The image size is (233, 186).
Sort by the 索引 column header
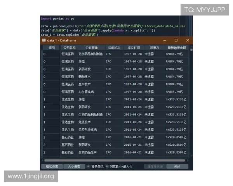tap(51, 48)
